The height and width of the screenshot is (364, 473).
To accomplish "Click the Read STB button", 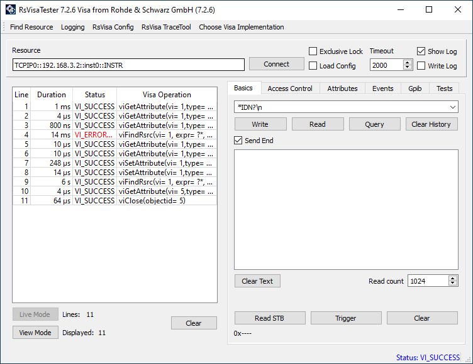I will [270, 318].
